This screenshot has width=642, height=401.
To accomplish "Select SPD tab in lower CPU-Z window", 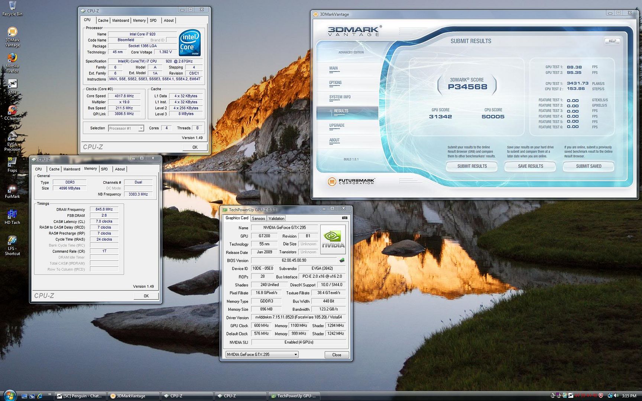I will pyautogui.click(x=104, y=169).
